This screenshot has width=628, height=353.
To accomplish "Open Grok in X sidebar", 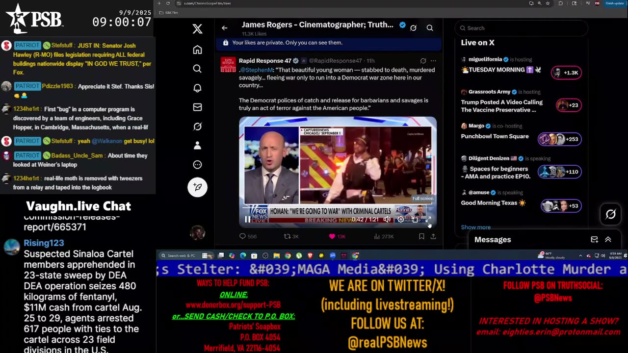I will coord(197,126).
